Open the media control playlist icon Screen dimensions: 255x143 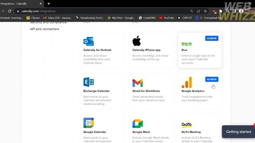[x=228, y=11]
